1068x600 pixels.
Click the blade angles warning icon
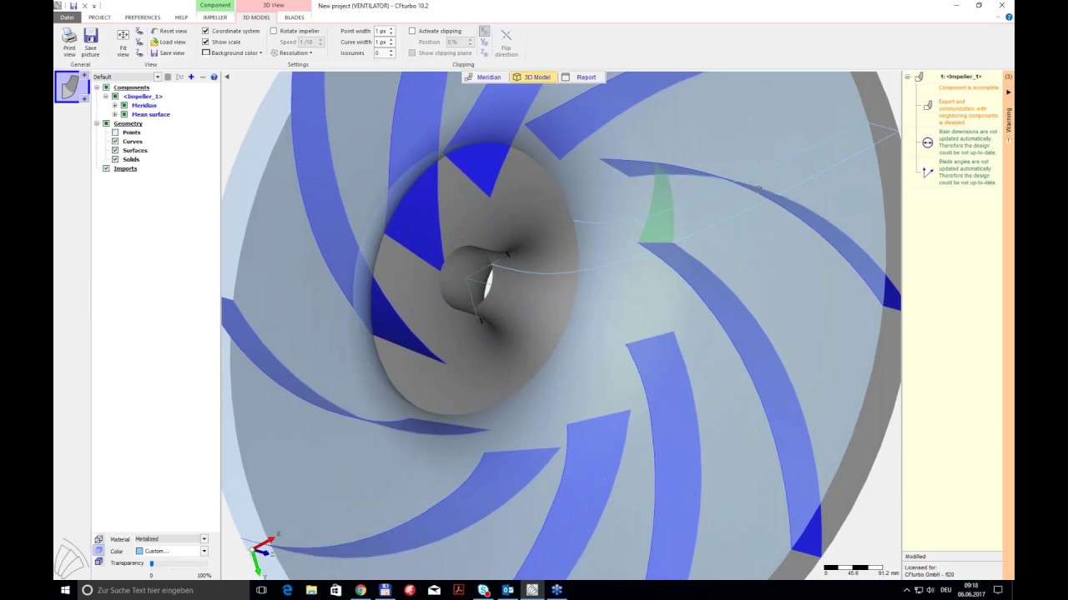click(x=927, y=172)
